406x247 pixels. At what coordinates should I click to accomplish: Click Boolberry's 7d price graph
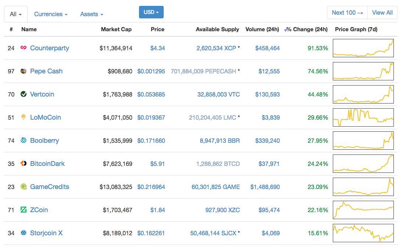(x=363, y=141)
